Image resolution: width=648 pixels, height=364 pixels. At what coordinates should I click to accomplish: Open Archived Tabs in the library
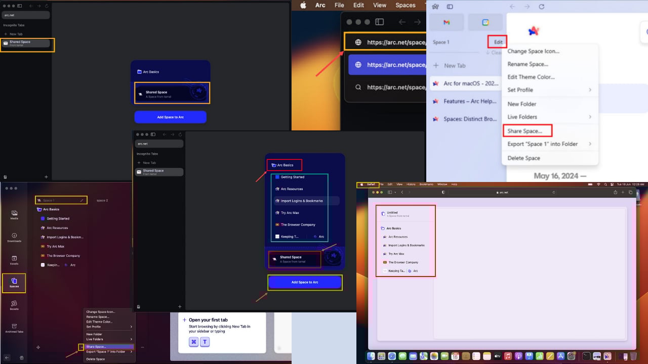(x=14, y=328)
